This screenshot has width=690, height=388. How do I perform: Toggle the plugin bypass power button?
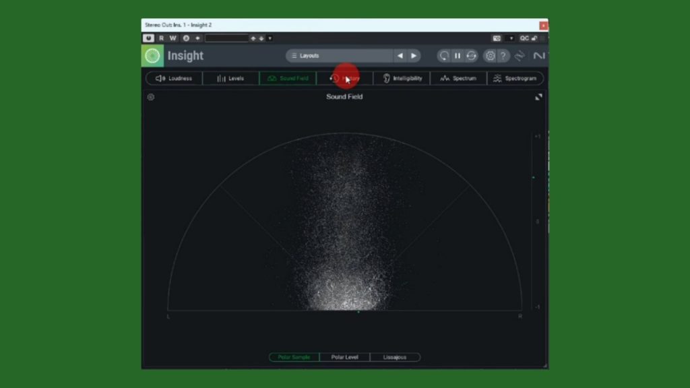coord(148,38)
